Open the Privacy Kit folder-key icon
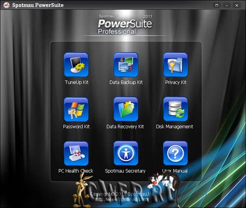This screenshot has height=208, width=246. (x=175, y=65)
